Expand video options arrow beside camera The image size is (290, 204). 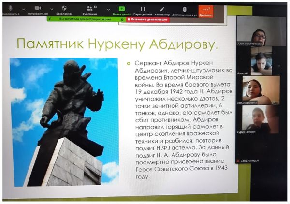[52, 9]
